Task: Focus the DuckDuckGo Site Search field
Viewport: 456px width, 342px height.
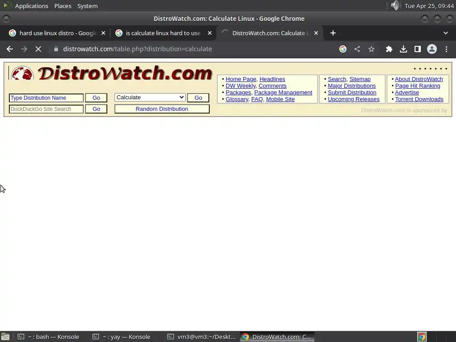Action: [46, 109]
